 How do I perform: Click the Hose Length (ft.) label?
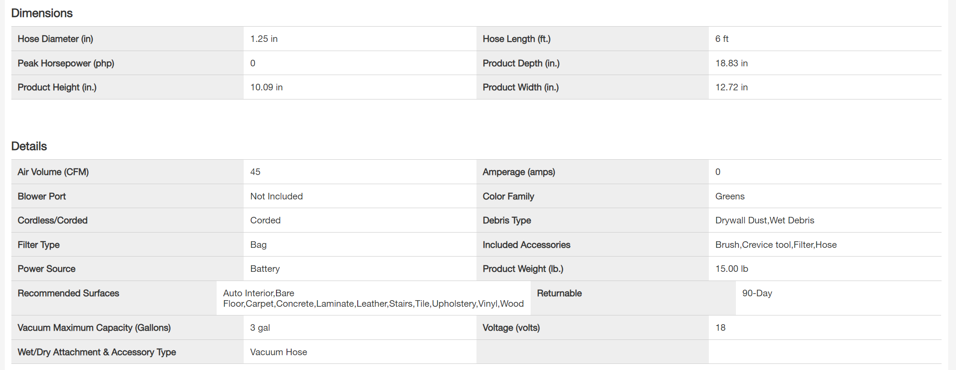[516, 39]
